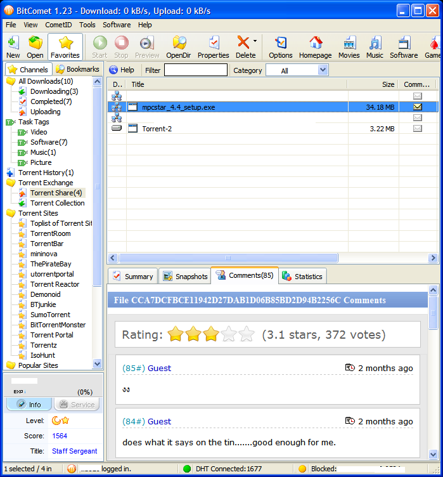Click the red Stop icon

tap(121, 47)
